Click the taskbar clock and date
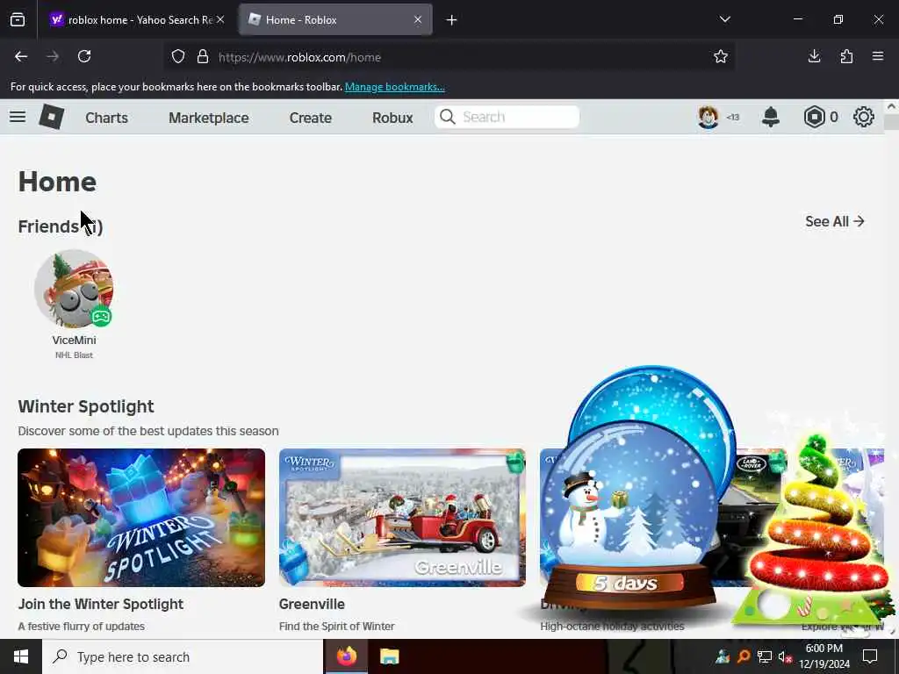 tap(823, 656)
